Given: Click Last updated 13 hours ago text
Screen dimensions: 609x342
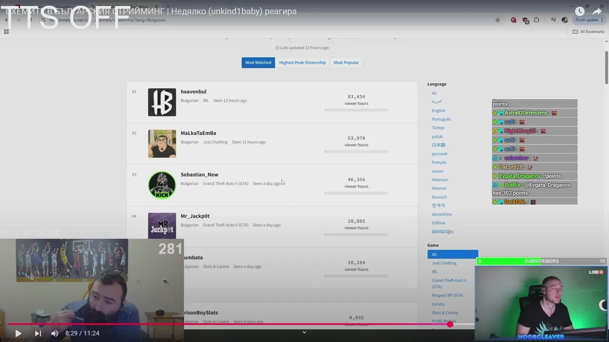Looking at the screenshot, I should tap(302, 47).
